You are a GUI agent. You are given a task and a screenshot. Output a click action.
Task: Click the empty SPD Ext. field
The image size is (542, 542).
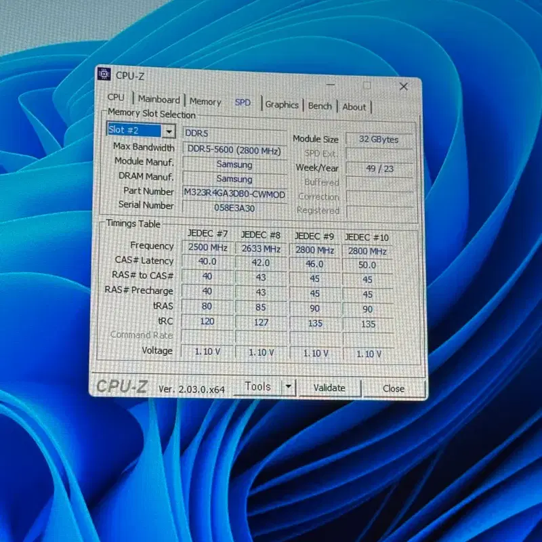point(379,154)
